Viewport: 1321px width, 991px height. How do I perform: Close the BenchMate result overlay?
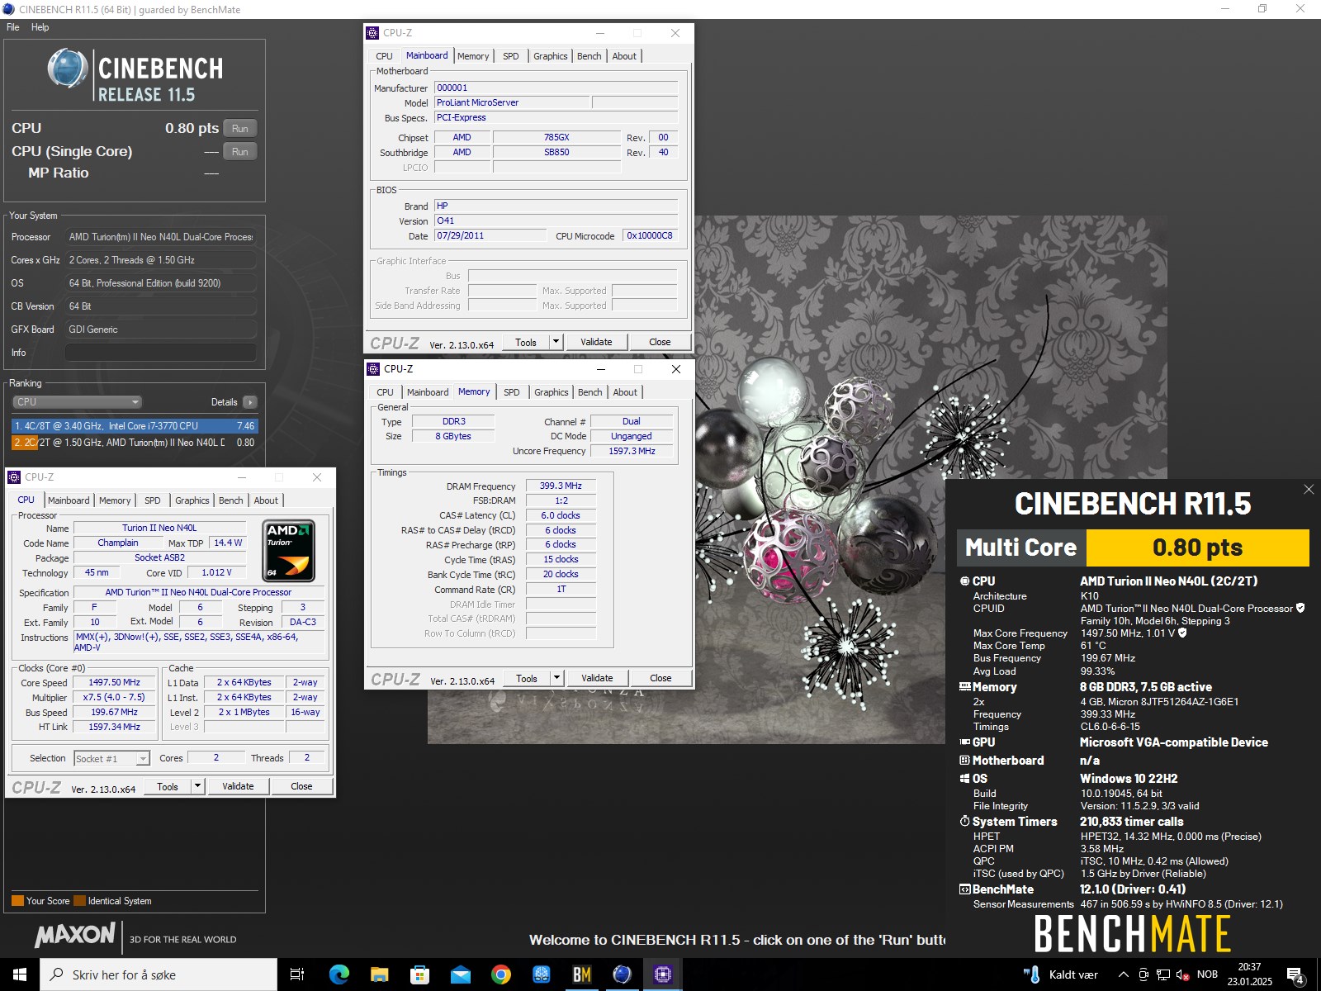(1309, 490)
